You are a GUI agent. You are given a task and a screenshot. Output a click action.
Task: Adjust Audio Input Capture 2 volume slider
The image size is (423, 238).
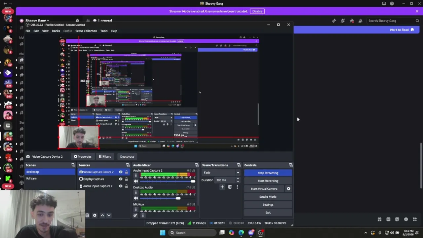click(167, 181)
